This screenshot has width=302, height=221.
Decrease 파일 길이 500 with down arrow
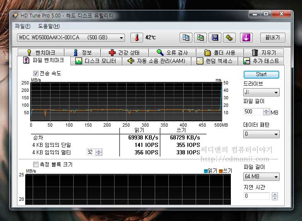(266, 113)
